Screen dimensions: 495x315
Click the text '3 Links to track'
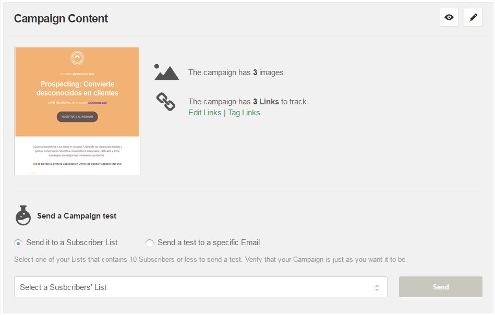coord(281,102)
